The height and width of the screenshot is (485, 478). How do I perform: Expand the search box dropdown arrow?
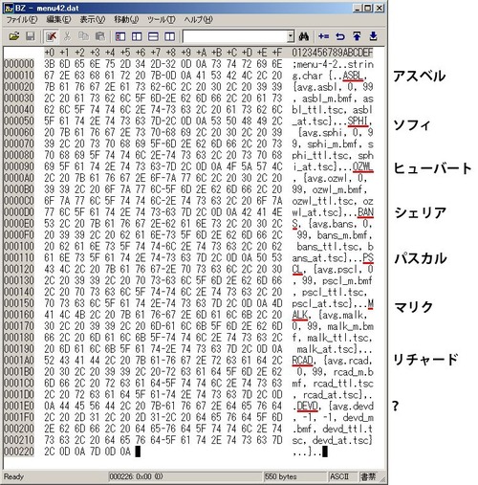(291, 36)
